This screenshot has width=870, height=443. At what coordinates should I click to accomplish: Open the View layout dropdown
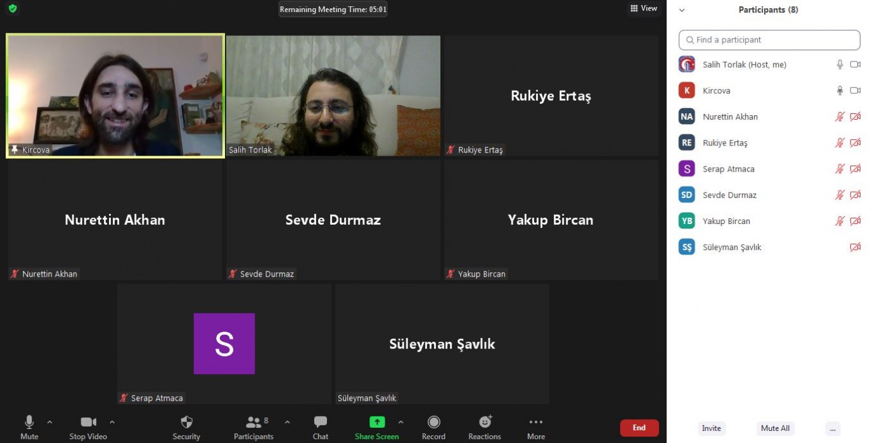tap(644, 8)
